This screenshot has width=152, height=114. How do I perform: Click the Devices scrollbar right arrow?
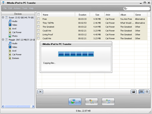pyautogui.click(x=33, y=106)
